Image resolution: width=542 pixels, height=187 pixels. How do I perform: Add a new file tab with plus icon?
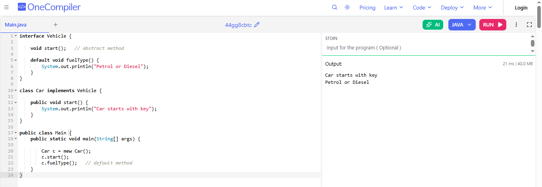pyautogui.click(x=56, y=25)
